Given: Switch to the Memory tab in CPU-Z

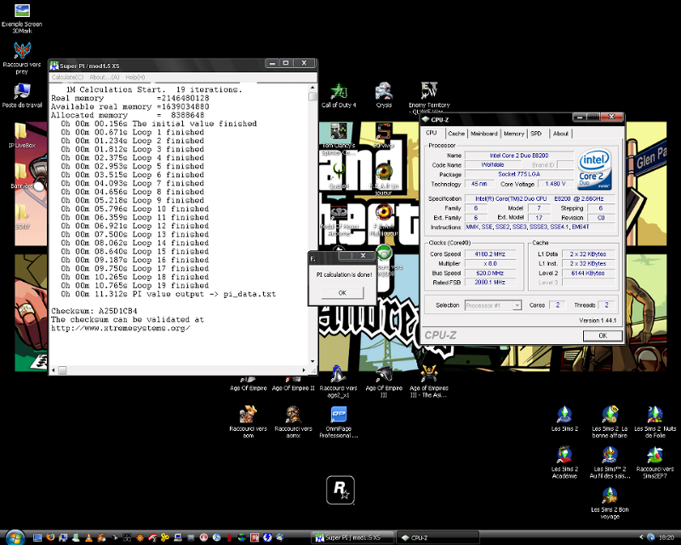Looking at the screenshot, I should 514,134.
